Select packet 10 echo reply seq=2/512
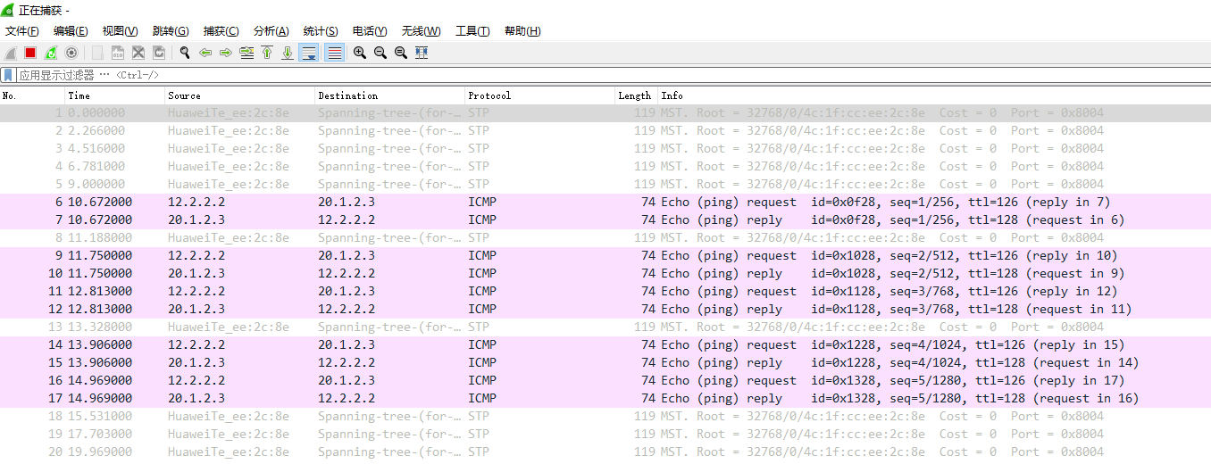 pyautogui.click(x=605, y=274)
